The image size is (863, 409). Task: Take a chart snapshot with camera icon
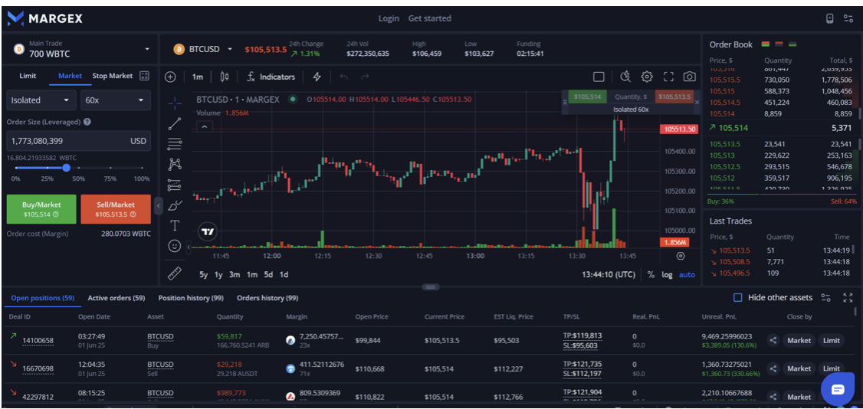pyautogui.click(x=689, y=77)
